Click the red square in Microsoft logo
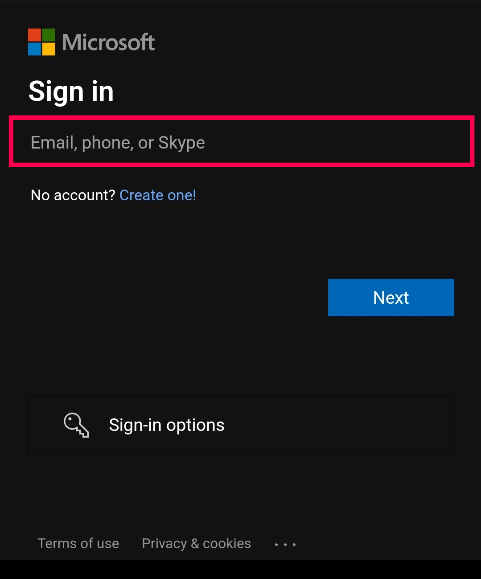This screenshot has height=579, width=481. click(x=35, y=35)
